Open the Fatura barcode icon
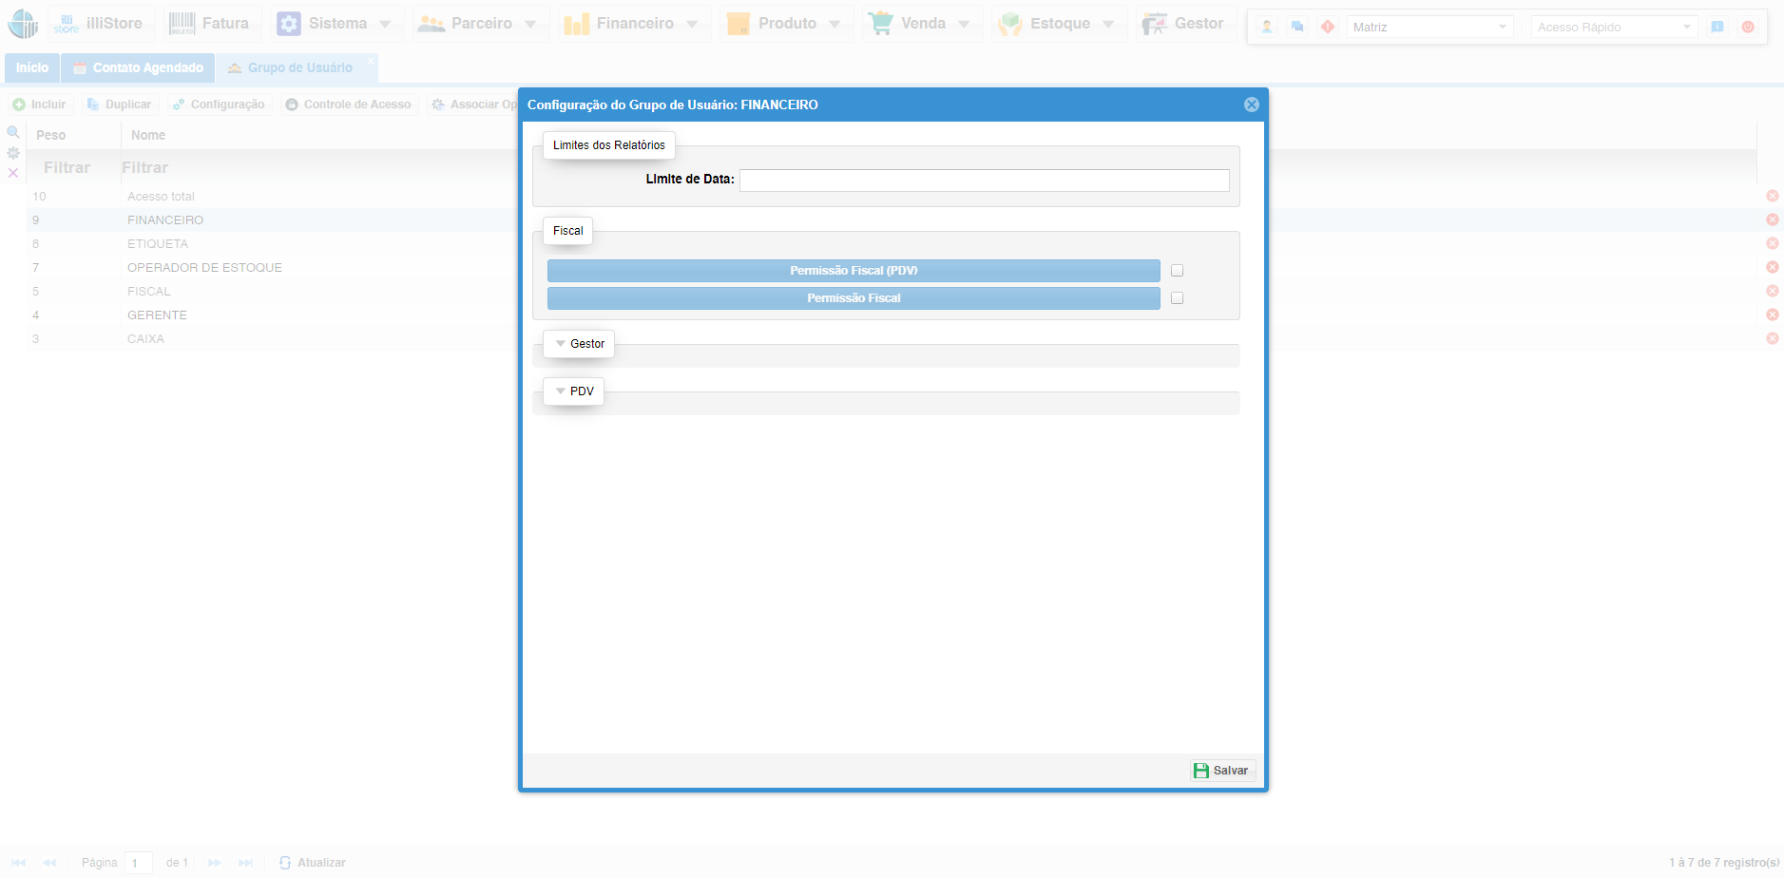The height and width of the screenshot is (878, 1784). [x=182, y=24]
